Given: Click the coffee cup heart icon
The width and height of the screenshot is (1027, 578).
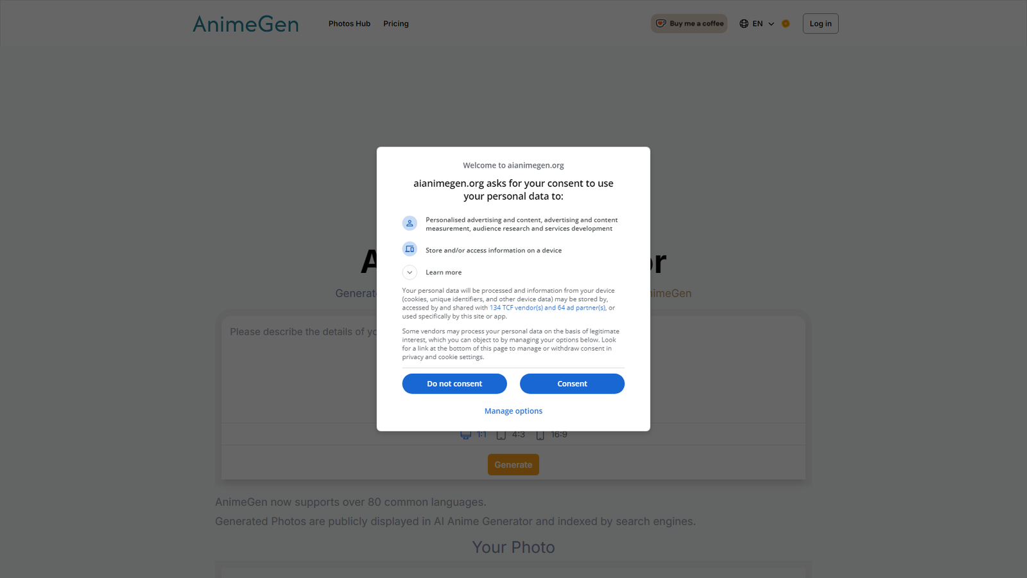Looking at the screenshot, I should (660, 24).
